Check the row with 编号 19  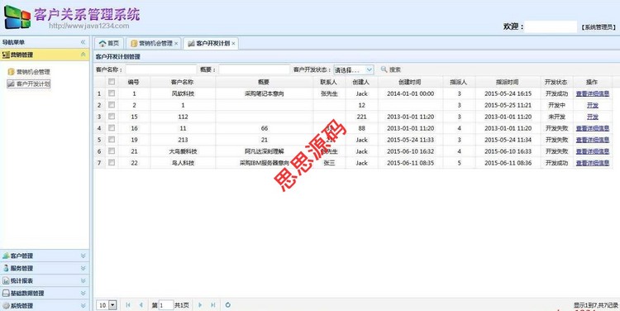[x=112, y=139]
